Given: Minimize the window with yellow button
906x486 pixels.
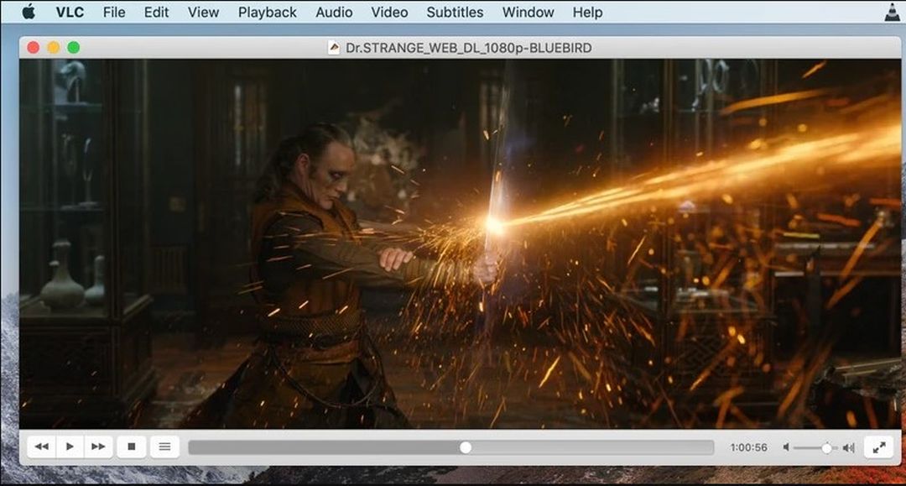Looking at the screenshot, I should 54,47.
